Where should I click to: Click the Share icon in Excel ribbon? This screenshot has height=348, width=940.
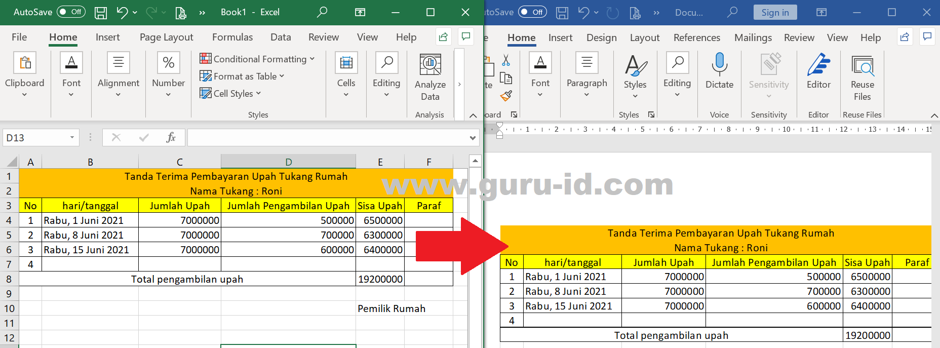point(443,36)
